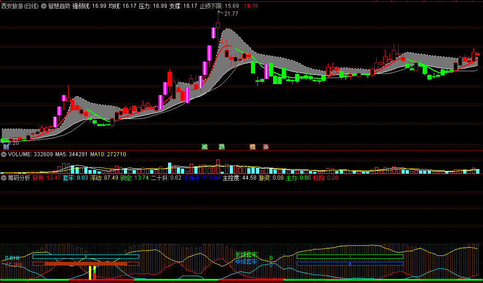
Task: Click the 筹码分析 indicator name
Action: pyautogui.click(x=19, y=178)
